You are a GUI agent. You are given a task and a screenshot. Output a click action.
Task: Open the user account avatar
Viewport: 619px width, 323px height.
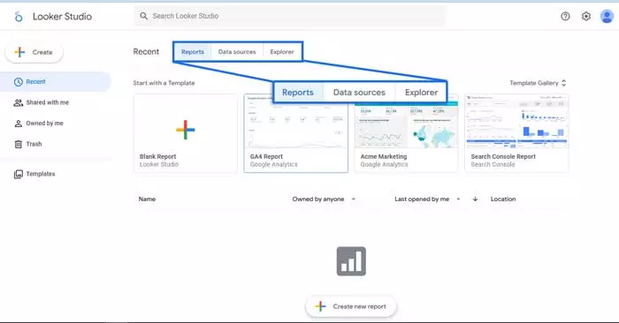(607, 16)
